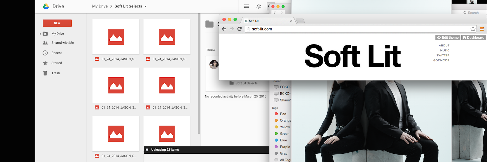
Task: Click Finder forward arrow
Action: point(281,12)
